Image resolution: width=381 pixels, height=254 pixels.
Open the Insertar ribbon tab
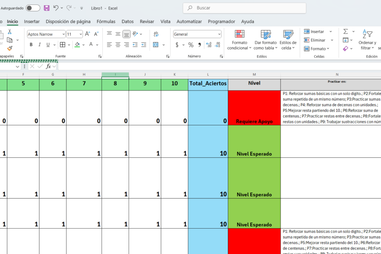pos(32,21)
